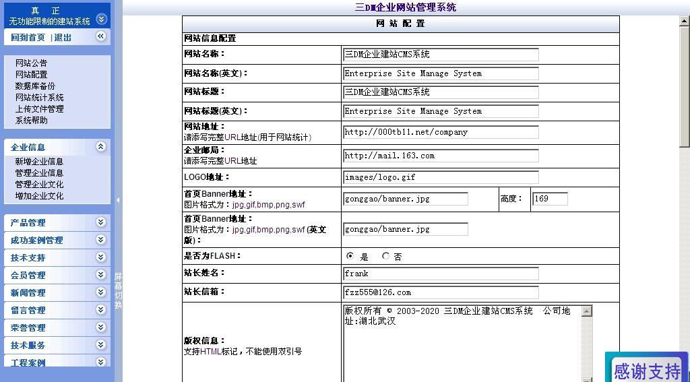Open 网站配置 in sidebar

31,74
